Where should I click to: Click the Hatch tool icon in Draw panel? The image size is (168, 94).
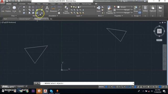tap(24, 13)
